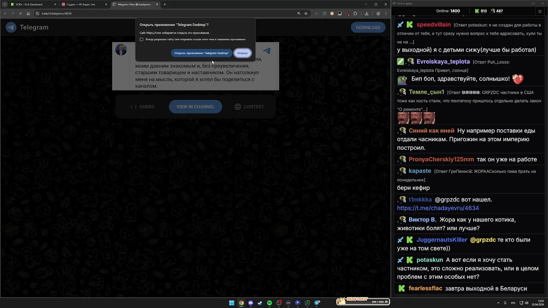The width and height of the screenshot is (548, 308).
Task: Click Открыть приложение Telegram Desktop button
Action: (x=202, y=53)
